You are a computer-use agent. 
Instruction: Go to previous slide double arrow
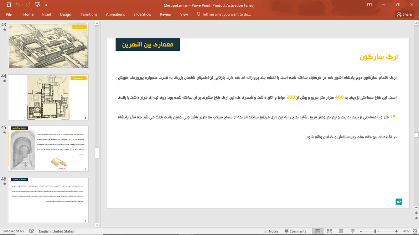coord(416,213)
